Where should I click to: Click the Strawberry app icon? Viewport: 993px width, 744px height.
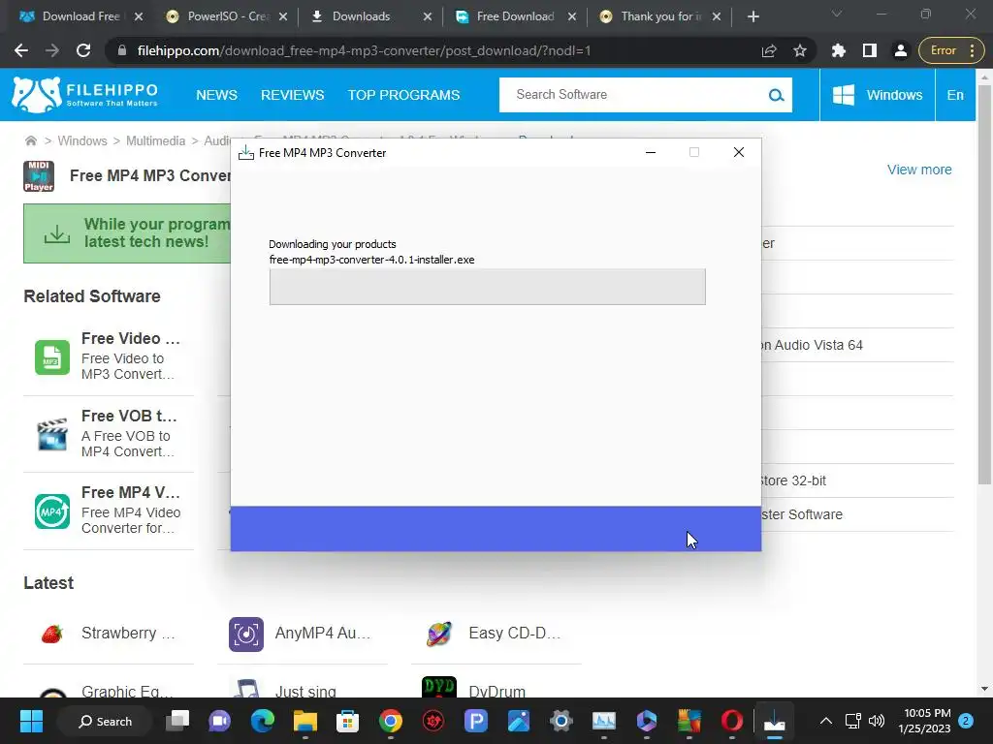(52, 634)
